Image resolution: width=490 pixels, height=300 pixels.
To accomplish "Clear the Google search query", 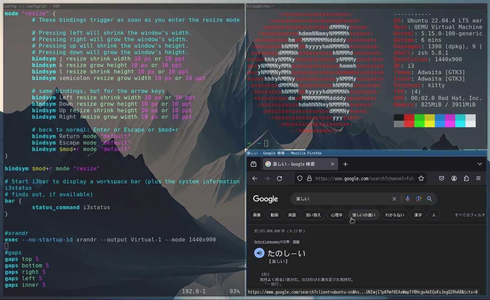I will click(394, 199).
